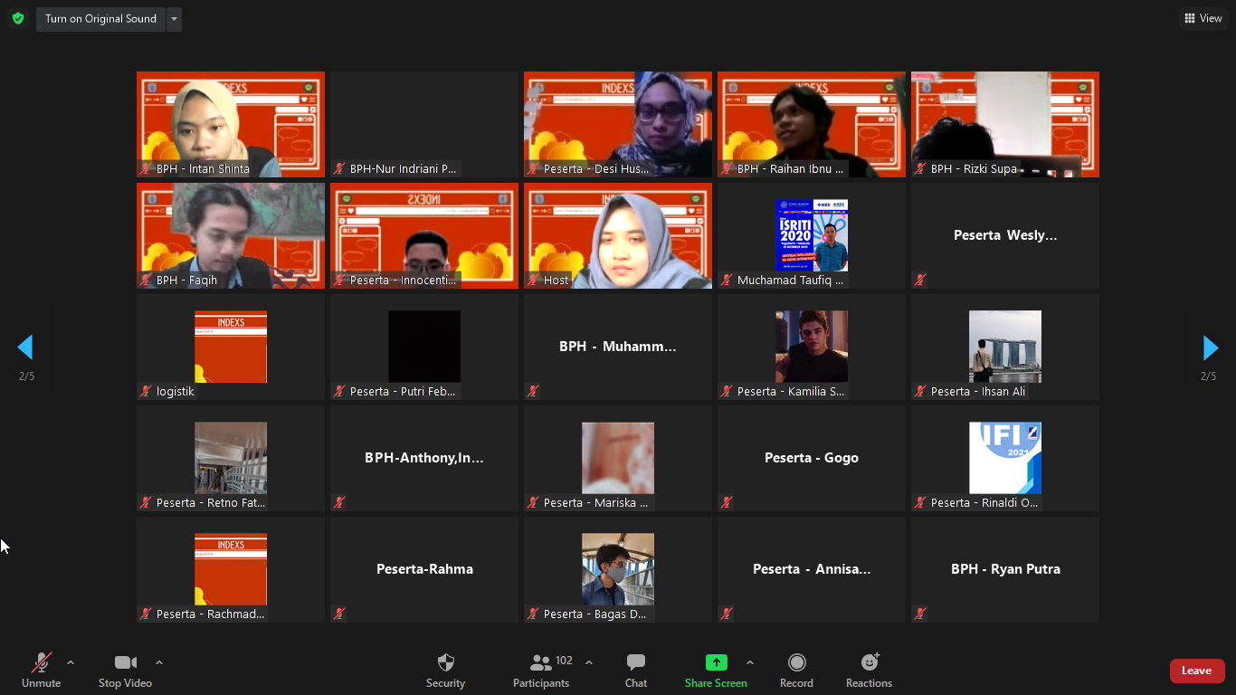Screen dimensions: 1236x695
Task: Expand share options arrow beside Share Screen
Action: (750, 662)
